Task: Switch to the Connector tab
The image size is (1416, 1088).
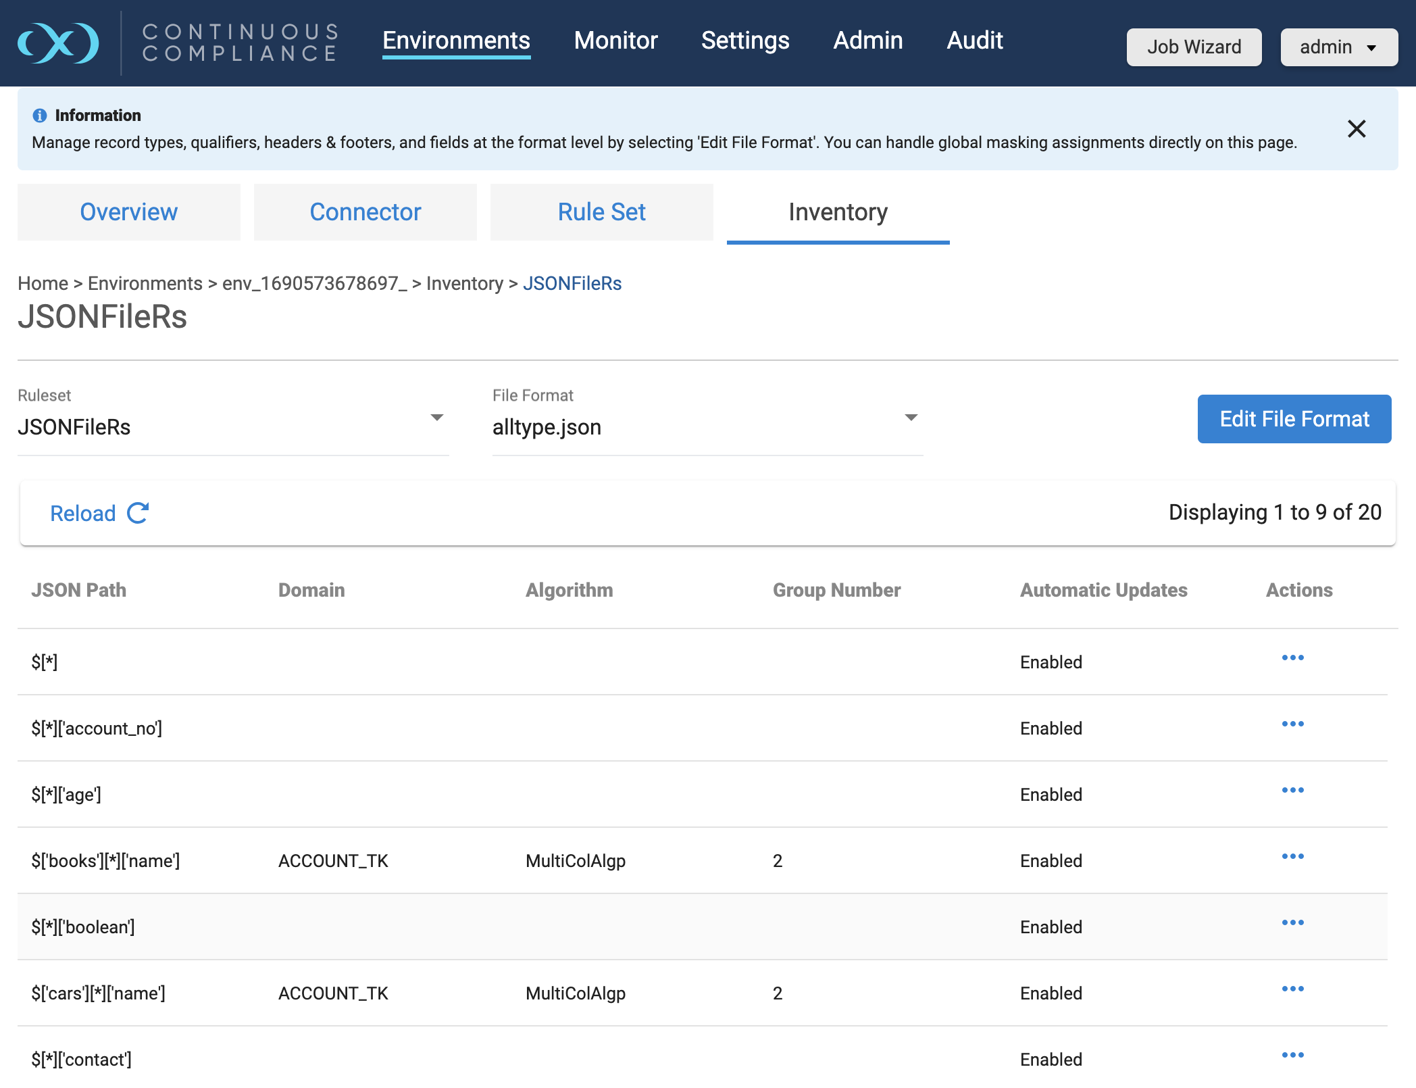Action: tap(365, 212)
